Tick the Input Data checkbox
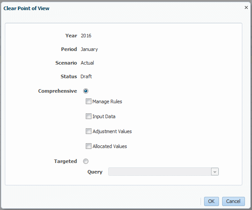Viewport: 252px width, 210px height. (88, 116)
